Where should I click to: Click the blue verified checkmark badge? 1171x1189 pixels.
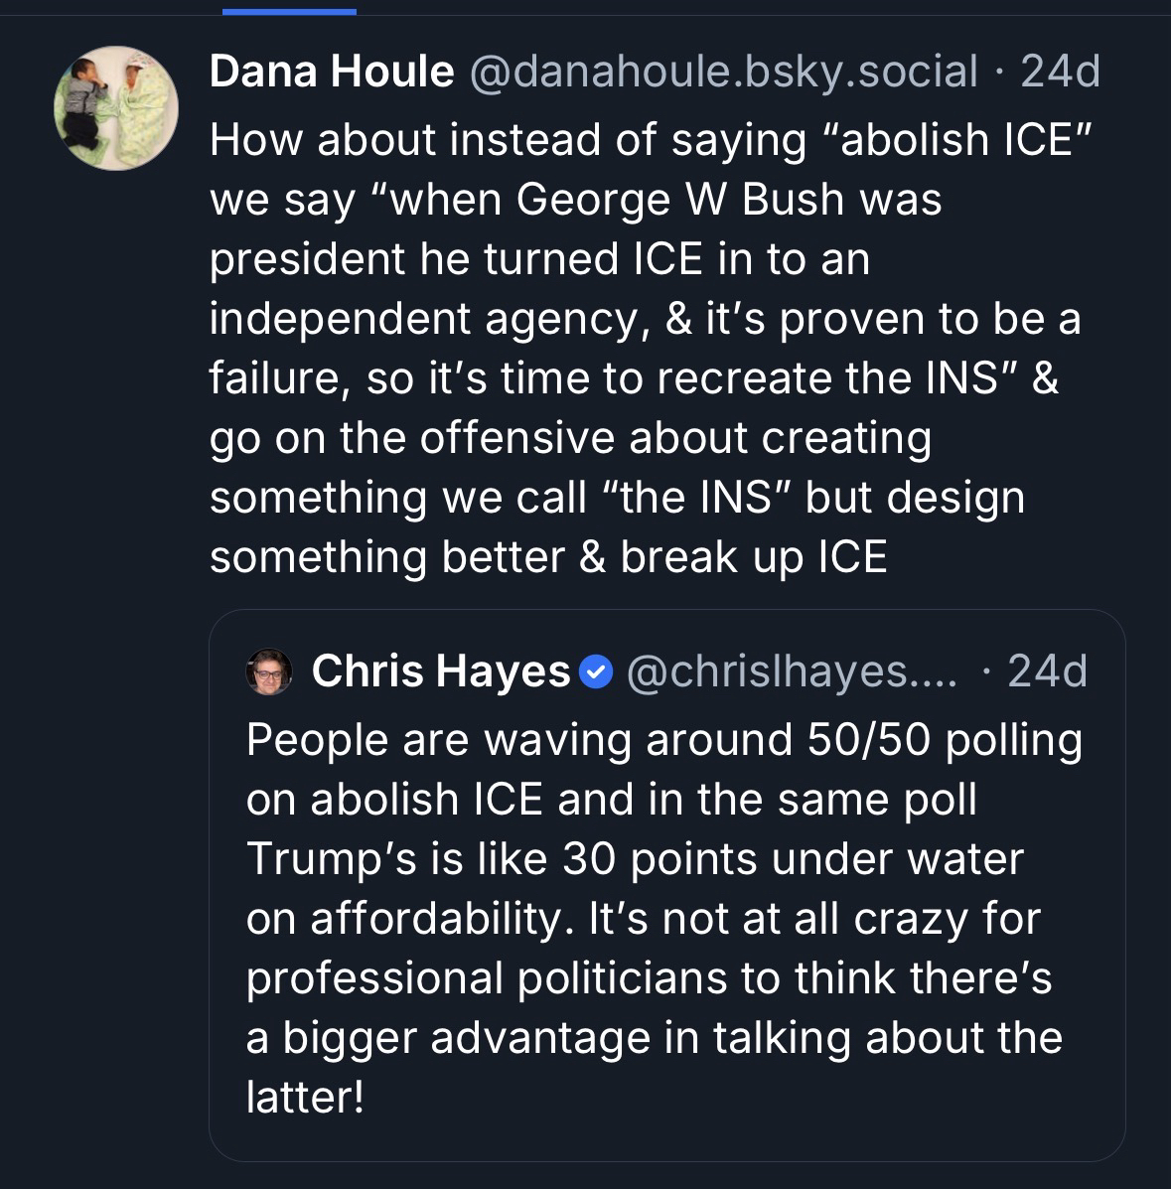[594, 672]
